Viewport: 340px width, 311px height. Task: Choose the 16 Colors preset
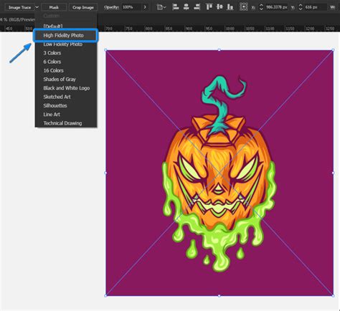click(x=66, y=70)
